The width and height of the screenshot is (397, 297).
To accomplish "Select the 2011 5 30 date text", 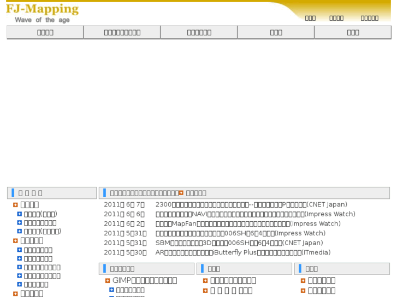I will [x=125, y=252].
